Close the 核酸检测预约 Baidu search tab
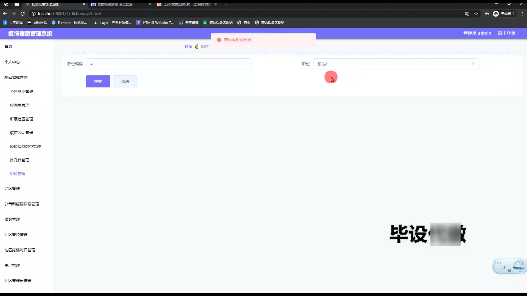Viewport: 527px width, 296px height. coord(150,4)
